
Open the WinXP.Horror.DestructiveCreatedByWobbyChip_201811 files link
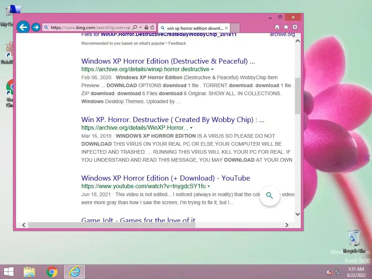(169, 35)
